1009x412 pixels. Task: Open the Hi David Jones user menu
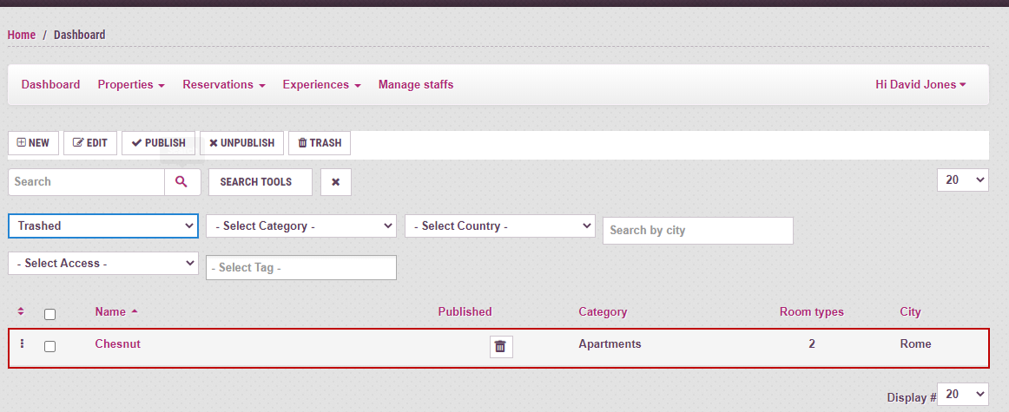pyautogui.click(x=920, y=85)
